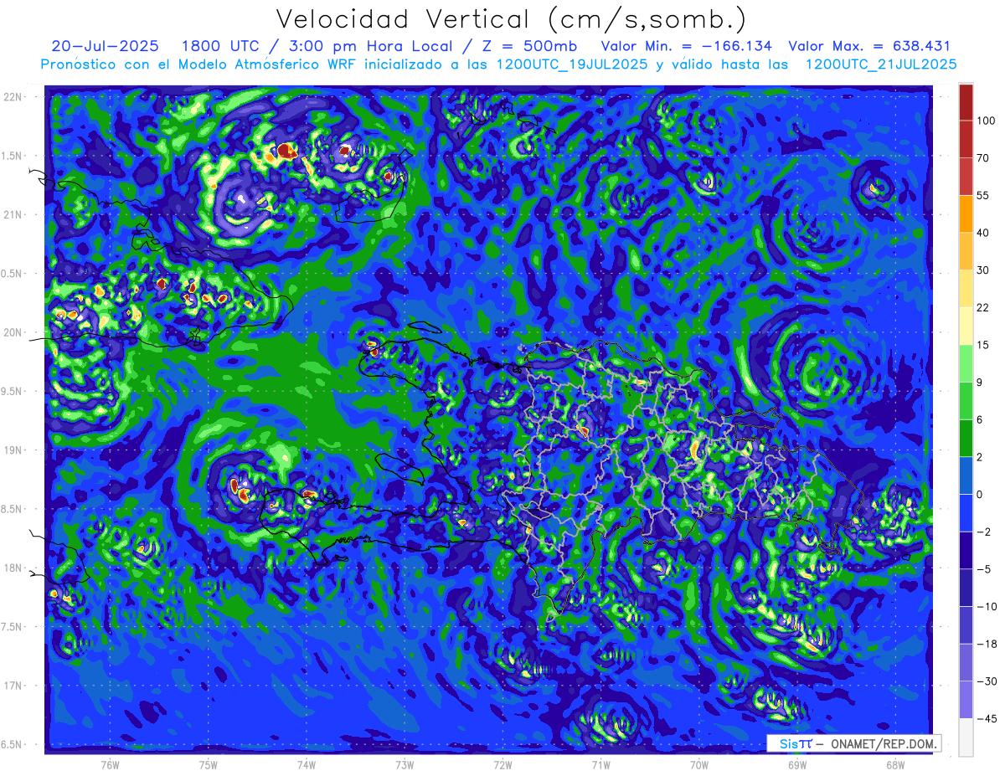Pick the lavender swatch between -45 and -30
Image resolution: width=1005 pixels, height=776 pixels.
966,701
